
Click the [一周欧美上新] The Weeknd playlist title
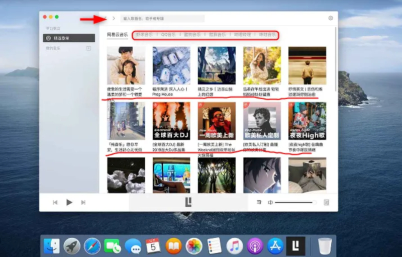(217, 150)
